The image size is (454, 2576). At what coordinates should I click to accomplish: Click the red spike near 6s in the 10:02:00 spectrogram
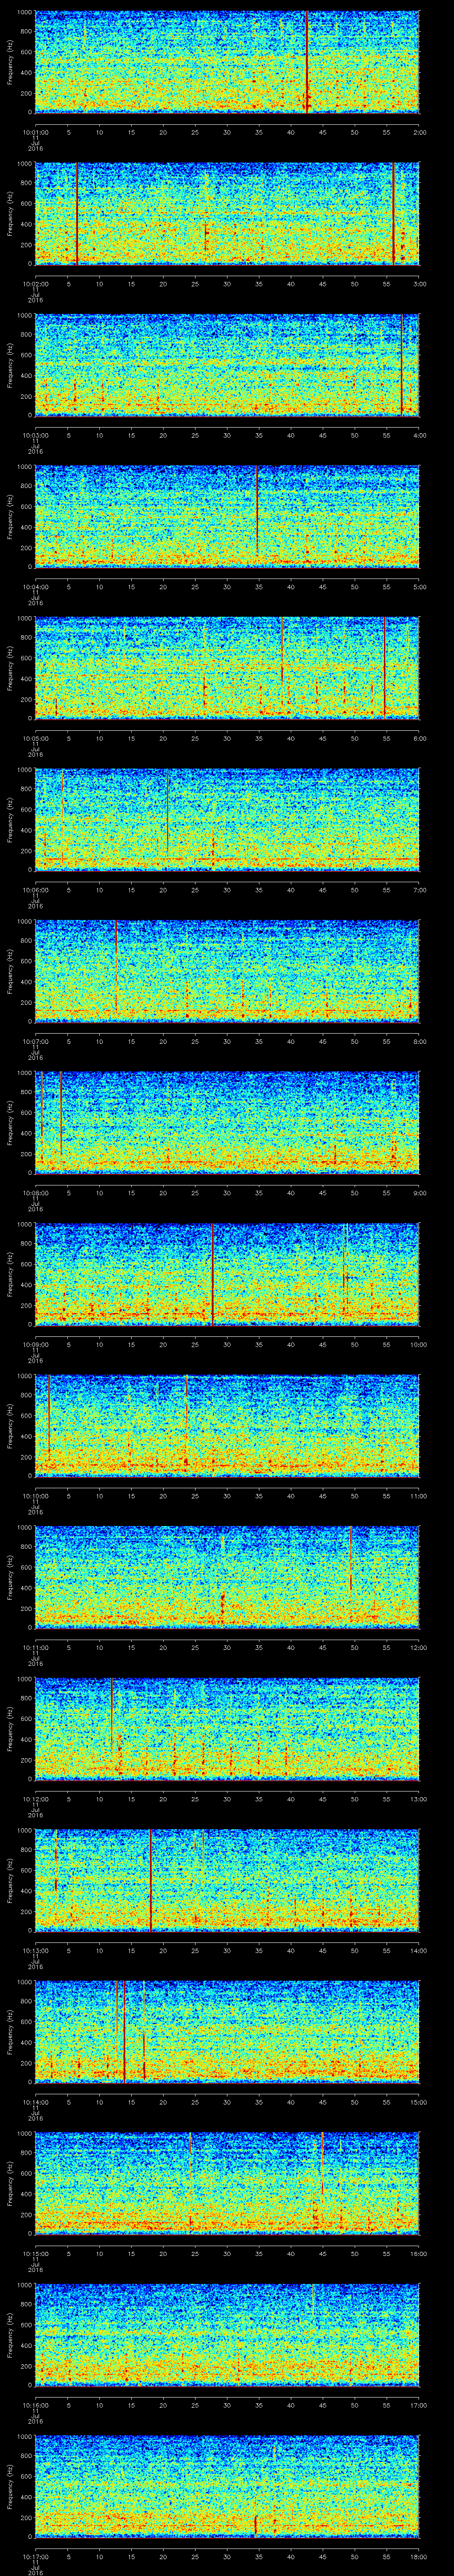coord(77,212)
